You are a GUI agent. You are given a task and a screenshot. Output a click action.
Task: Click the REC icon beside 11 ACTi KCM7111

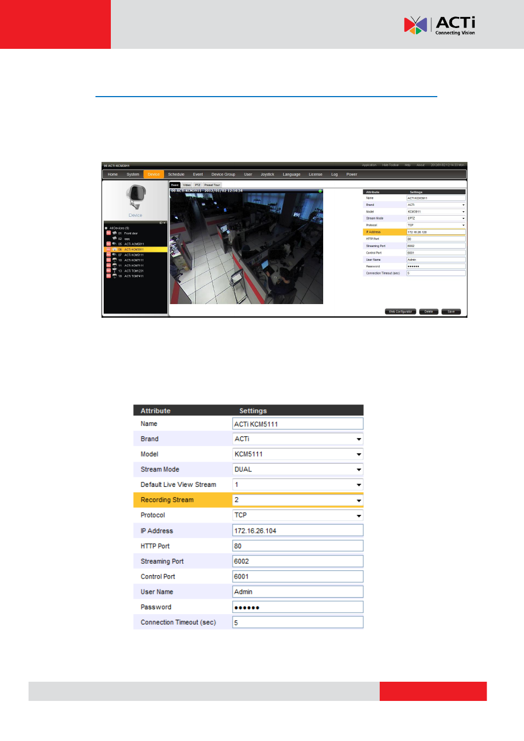coord(109,265)
